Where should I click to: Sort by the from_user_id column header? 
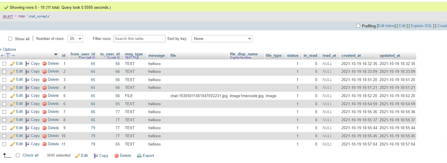coord(83,54)
